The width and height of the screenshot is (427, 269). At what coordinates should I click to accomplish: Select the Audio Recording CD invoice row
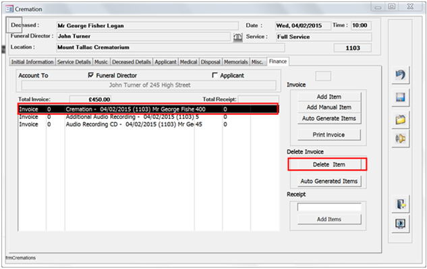148,124
